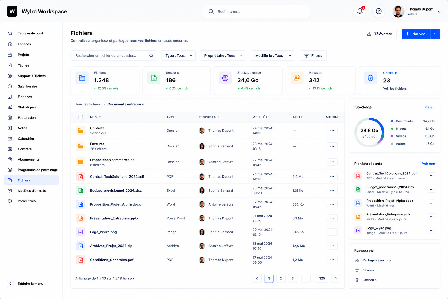Image resolution: width=448 pixels, height=299 pixels.
Task: Go to next page with right chevron
Action: 336,278
